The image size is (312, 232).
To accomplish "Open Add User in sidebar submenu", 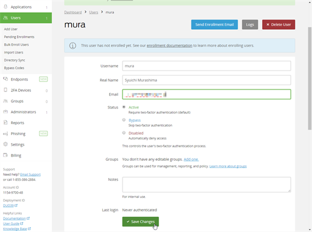I will 11,29.
